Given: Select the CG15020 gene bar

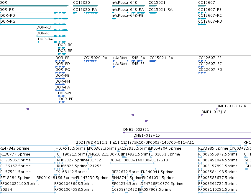Looking at the screenshot, I should click(86, 6).
